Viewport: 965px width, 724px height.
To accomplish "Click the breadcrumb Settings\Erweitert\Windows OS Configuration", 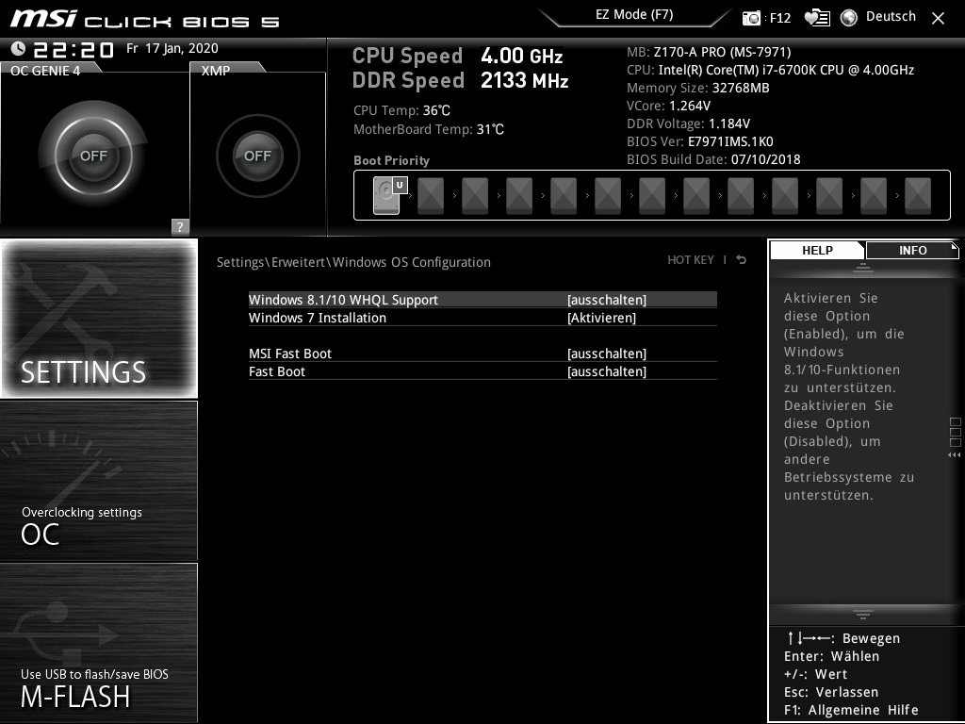I will click(x=354, y=262).
